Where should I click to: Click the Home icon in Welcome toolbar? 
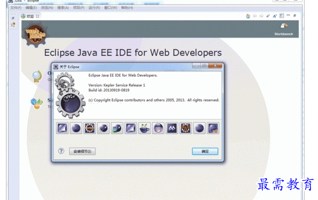tap(248, 16)
